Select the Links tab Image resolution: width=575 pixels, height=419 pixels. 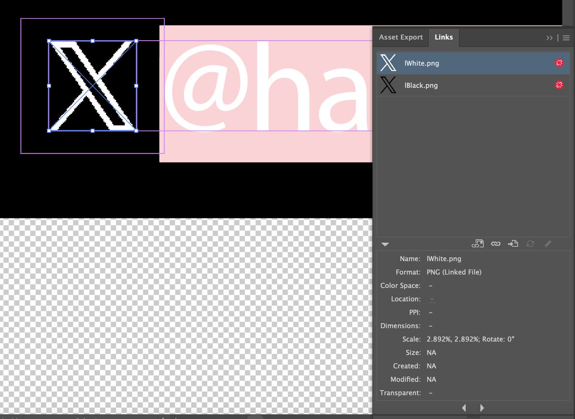click(x=444, y=37)
